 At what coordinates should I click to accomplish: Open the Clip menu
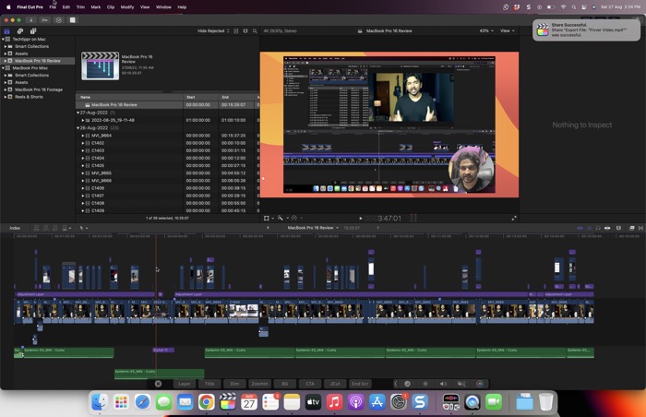(x=111, y=7)
